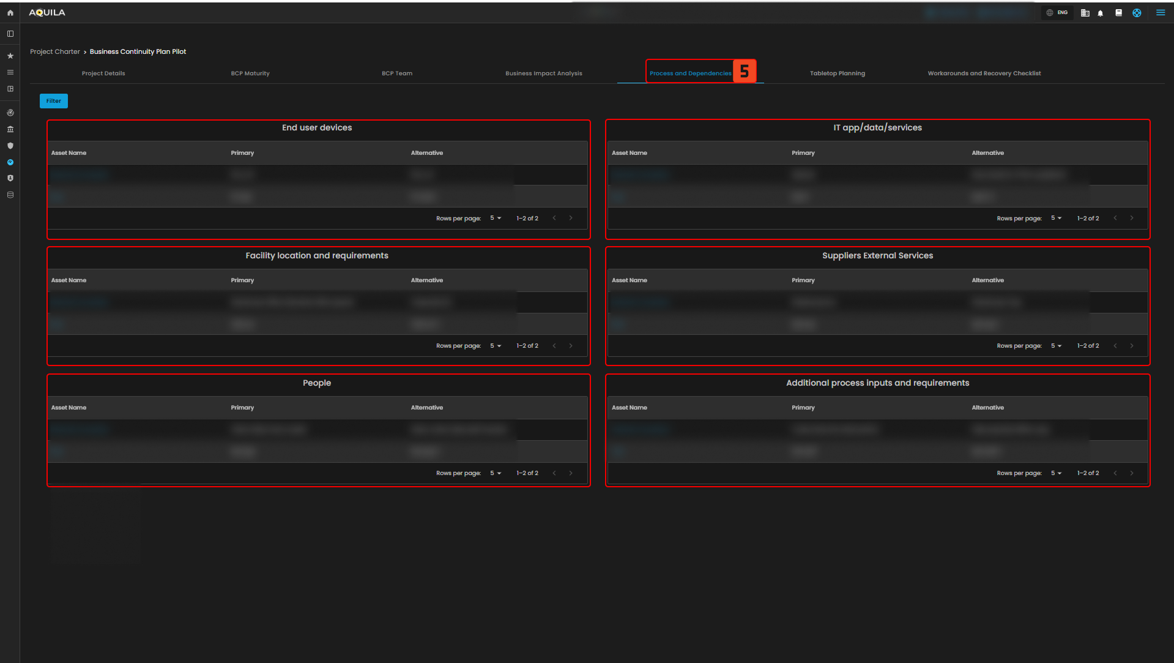Toggle the sidebar panel layout icon

[x=10, y=34]
